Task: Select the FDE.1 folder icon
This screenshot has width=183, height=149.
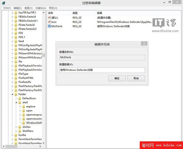Action: pos(16,37)
